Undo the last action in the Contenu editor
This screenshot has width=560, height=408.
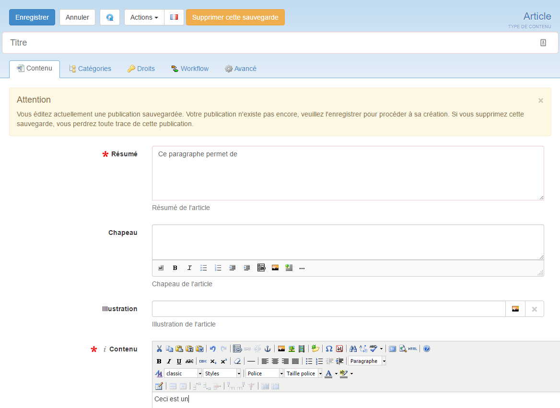(213, 349)
